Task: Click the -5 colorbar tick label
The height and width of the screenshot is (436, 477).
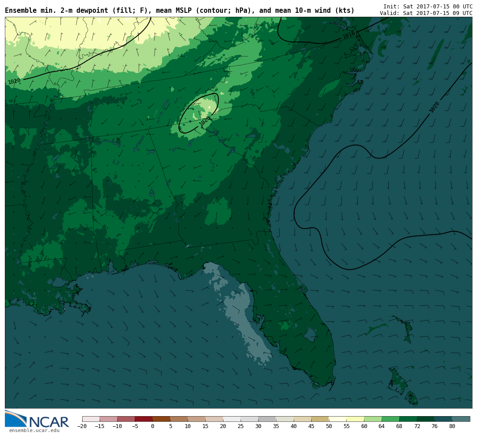Action: [x=134, y=426]
